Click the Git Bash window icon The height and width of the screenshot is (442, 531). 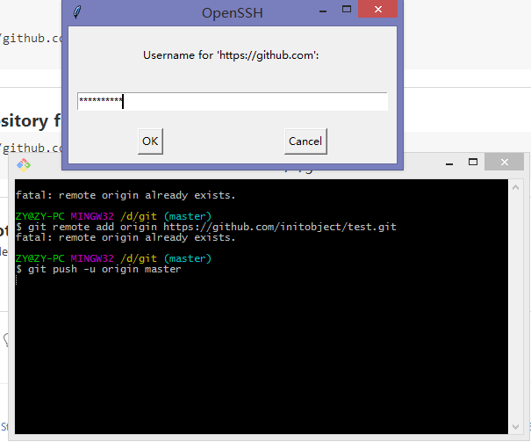[24, 165]
